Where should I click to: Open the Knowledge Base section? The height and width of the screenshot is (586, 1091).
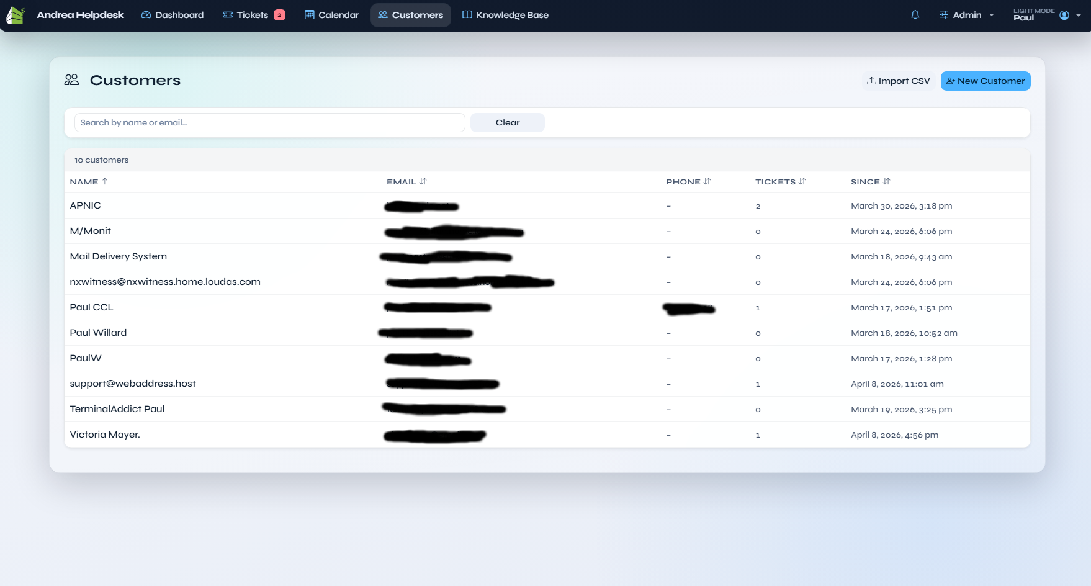pos(505,15)
